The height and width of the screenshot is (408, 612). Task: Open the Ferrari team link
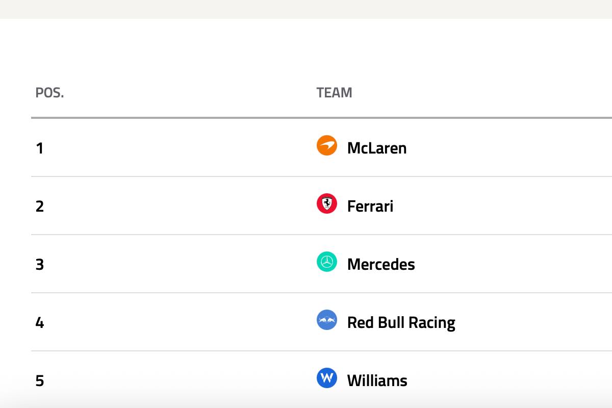pos(370,206)
